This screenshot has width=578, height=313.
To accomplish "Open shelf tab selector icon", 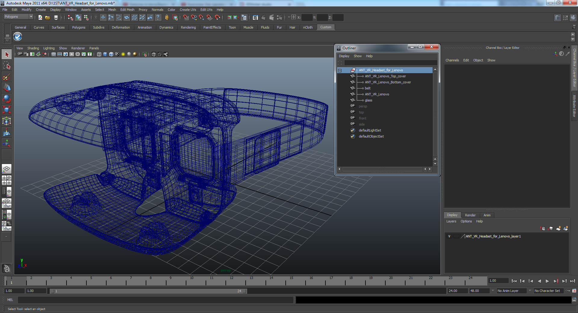I will pyautogui.click(x=7, y=36).
